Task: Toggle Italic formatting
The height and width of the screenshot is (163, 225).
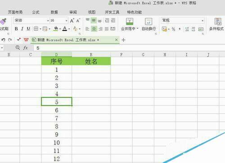Action: [22, 29]
